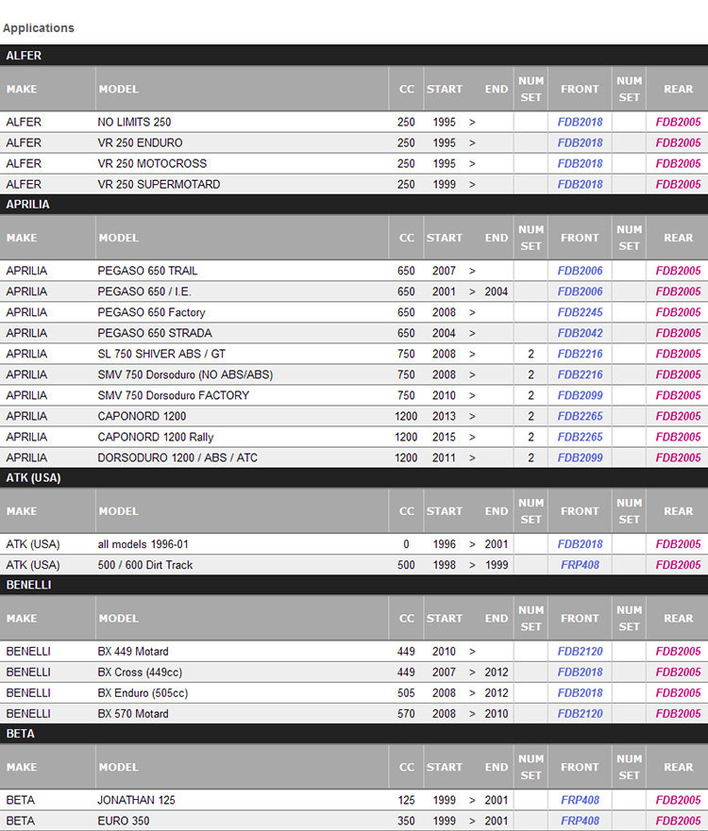
Task: Click CC value 570 in BX 570 Motard row
Action: (406, 714)
